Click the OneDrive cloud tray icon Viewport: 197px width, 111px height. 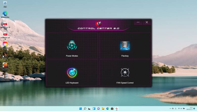(173, 108)
